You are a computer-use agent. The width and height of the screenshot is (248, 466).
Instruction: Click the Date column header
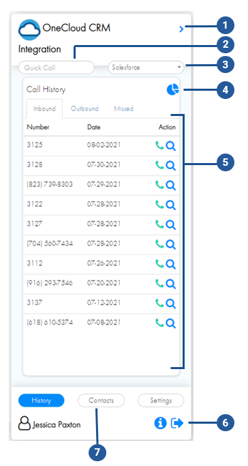tap(94, 127)
